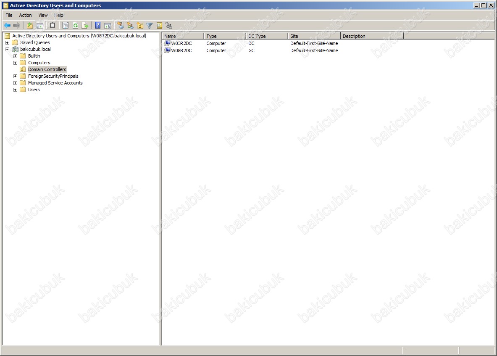The width and height of the screenshot is (497, 356).
Task: Click Default-First-Site-Name in W08R2DC row
Action: tap(314, 50)
